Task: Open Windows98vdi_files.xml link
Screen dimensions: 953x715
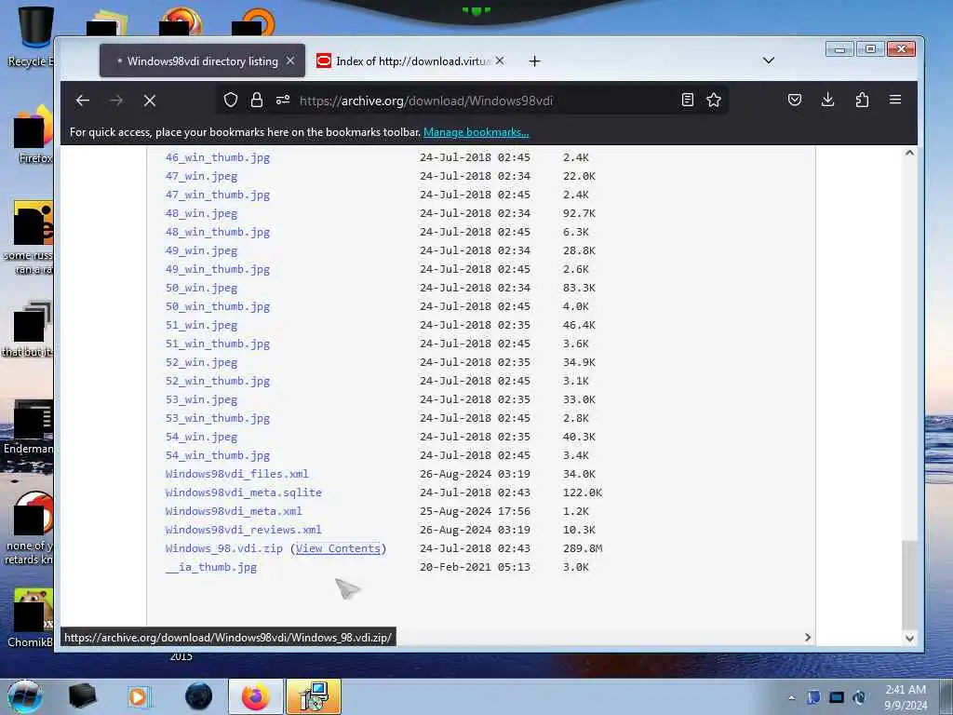Action: pos(237,474)
